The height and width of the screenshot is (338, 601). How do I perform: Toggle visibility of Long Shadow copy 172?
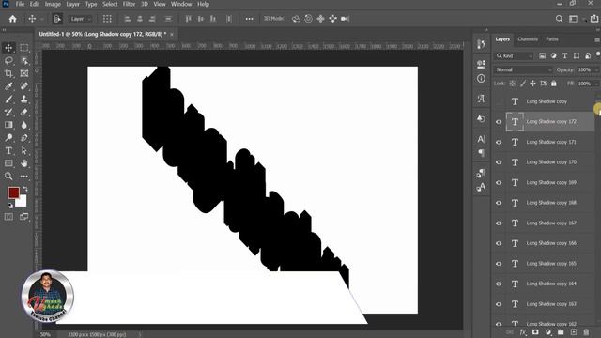pyautogui.click(x=499, y=122)
